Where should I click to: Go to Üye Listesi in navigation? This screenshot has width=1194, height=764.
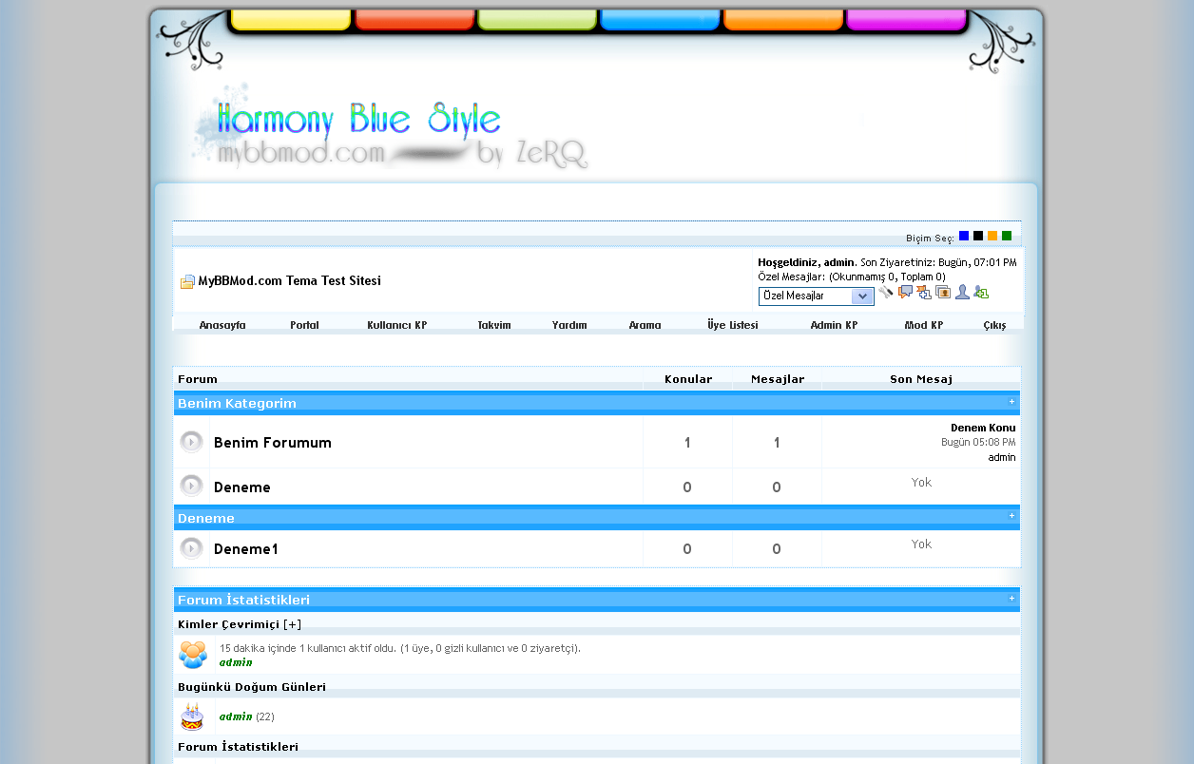click(732, 325)
